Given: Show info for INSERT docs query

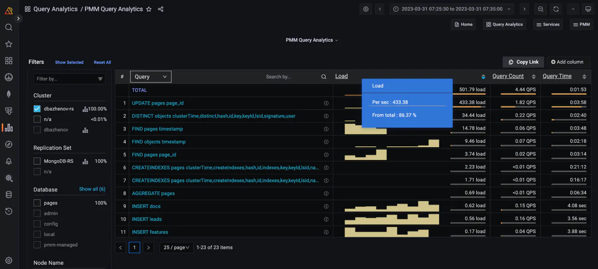Looking at the screenshot, I should click(326, 206).
